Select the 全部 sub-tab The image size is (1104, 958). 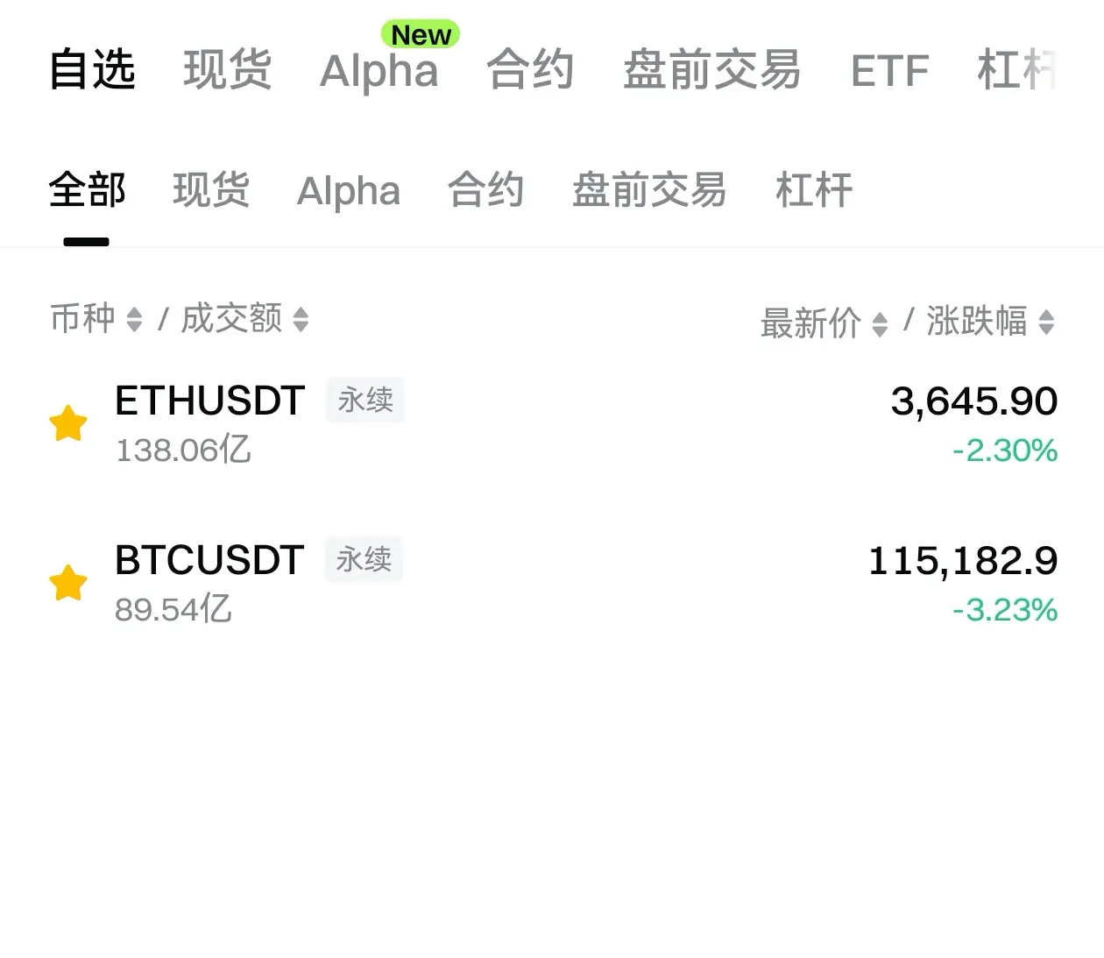click(87, 190)
